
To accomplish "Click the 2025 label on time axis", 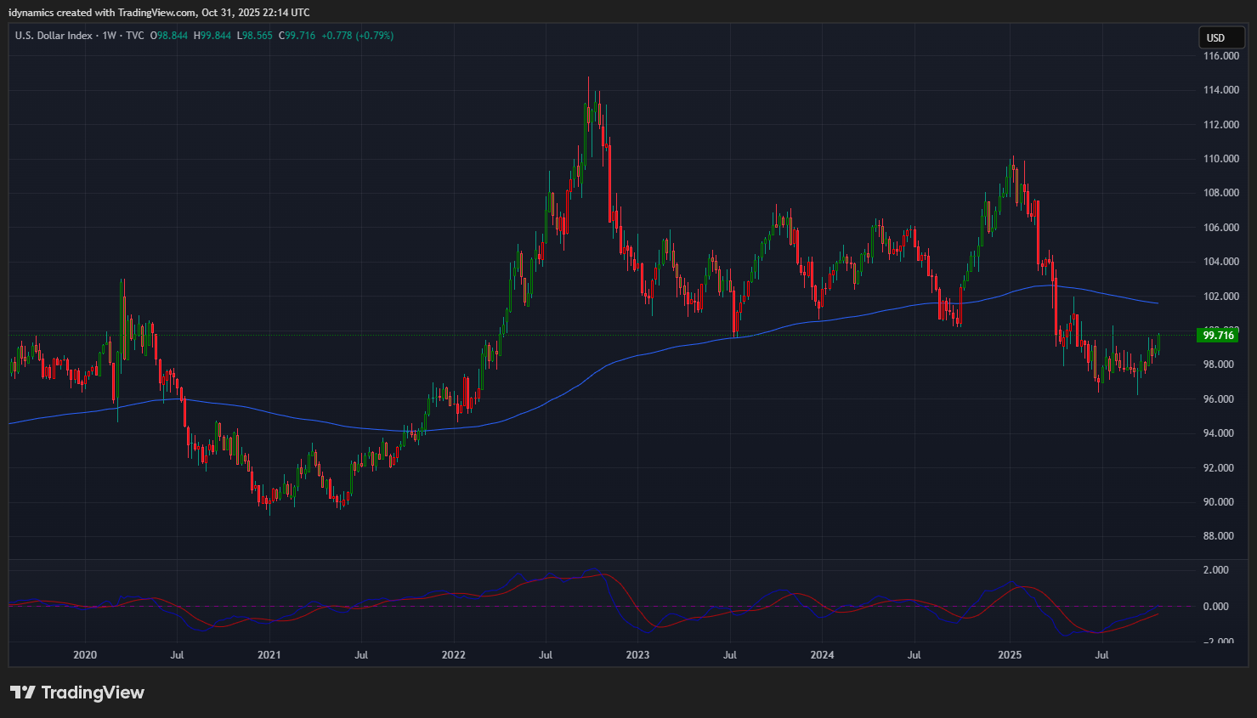I will [1009, 655].
